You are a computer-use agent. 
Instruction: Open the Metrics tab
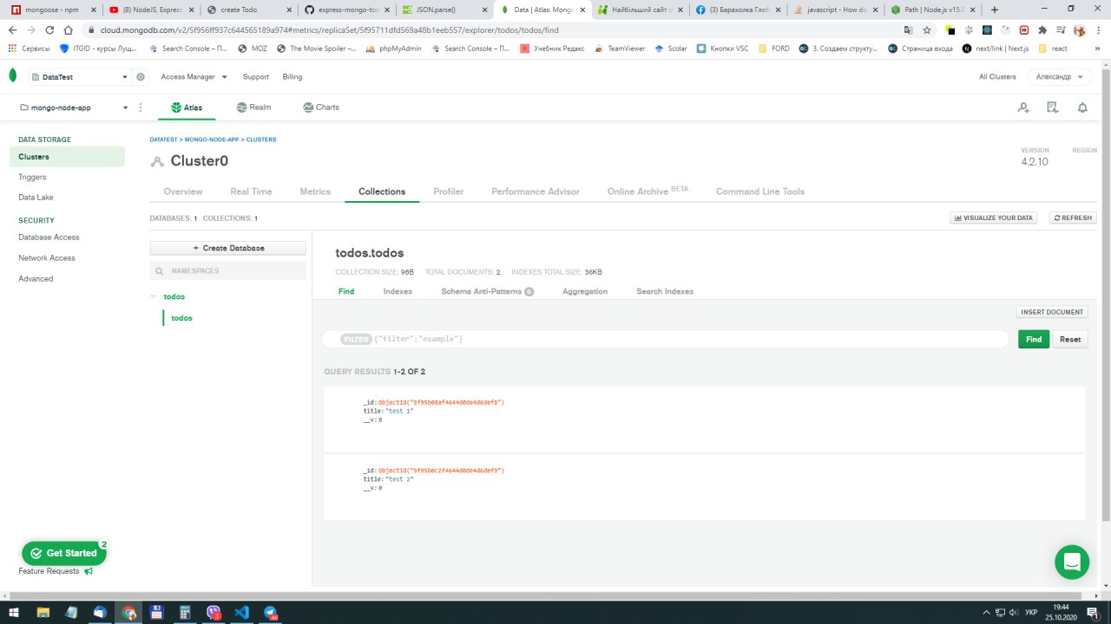click(x=315, y=192)
